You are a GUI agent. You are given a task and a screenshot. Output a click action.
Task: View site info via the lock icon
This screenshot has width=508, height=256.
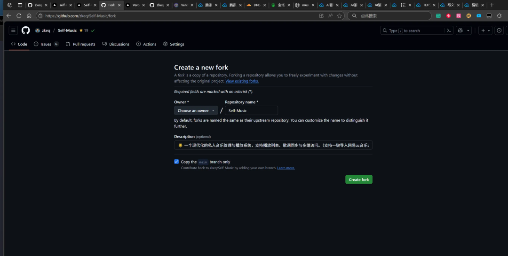[x=40, y=16]
